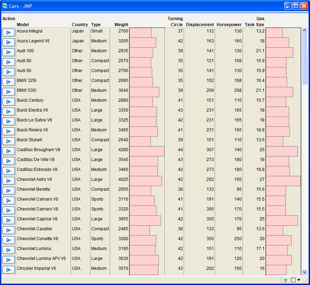
Task: Click the play button for Cadillac Brougham V8
Action: (8, 151)
